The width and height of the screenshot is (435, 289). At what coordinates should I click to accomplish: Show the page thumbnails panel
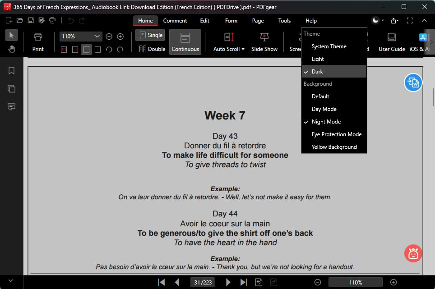11,89
